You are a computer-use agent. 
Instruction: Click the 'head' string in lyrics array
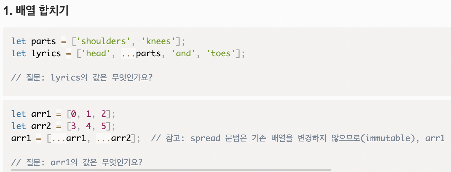click(x=96, y=53)
